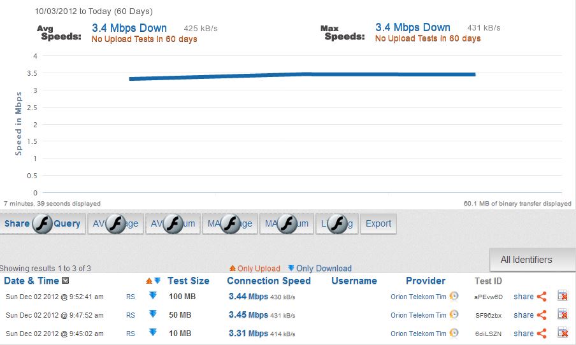Click test date Sun Dec 02 2012 9:47:52 am
Viewport: 576px width, 345px height.
55,315
